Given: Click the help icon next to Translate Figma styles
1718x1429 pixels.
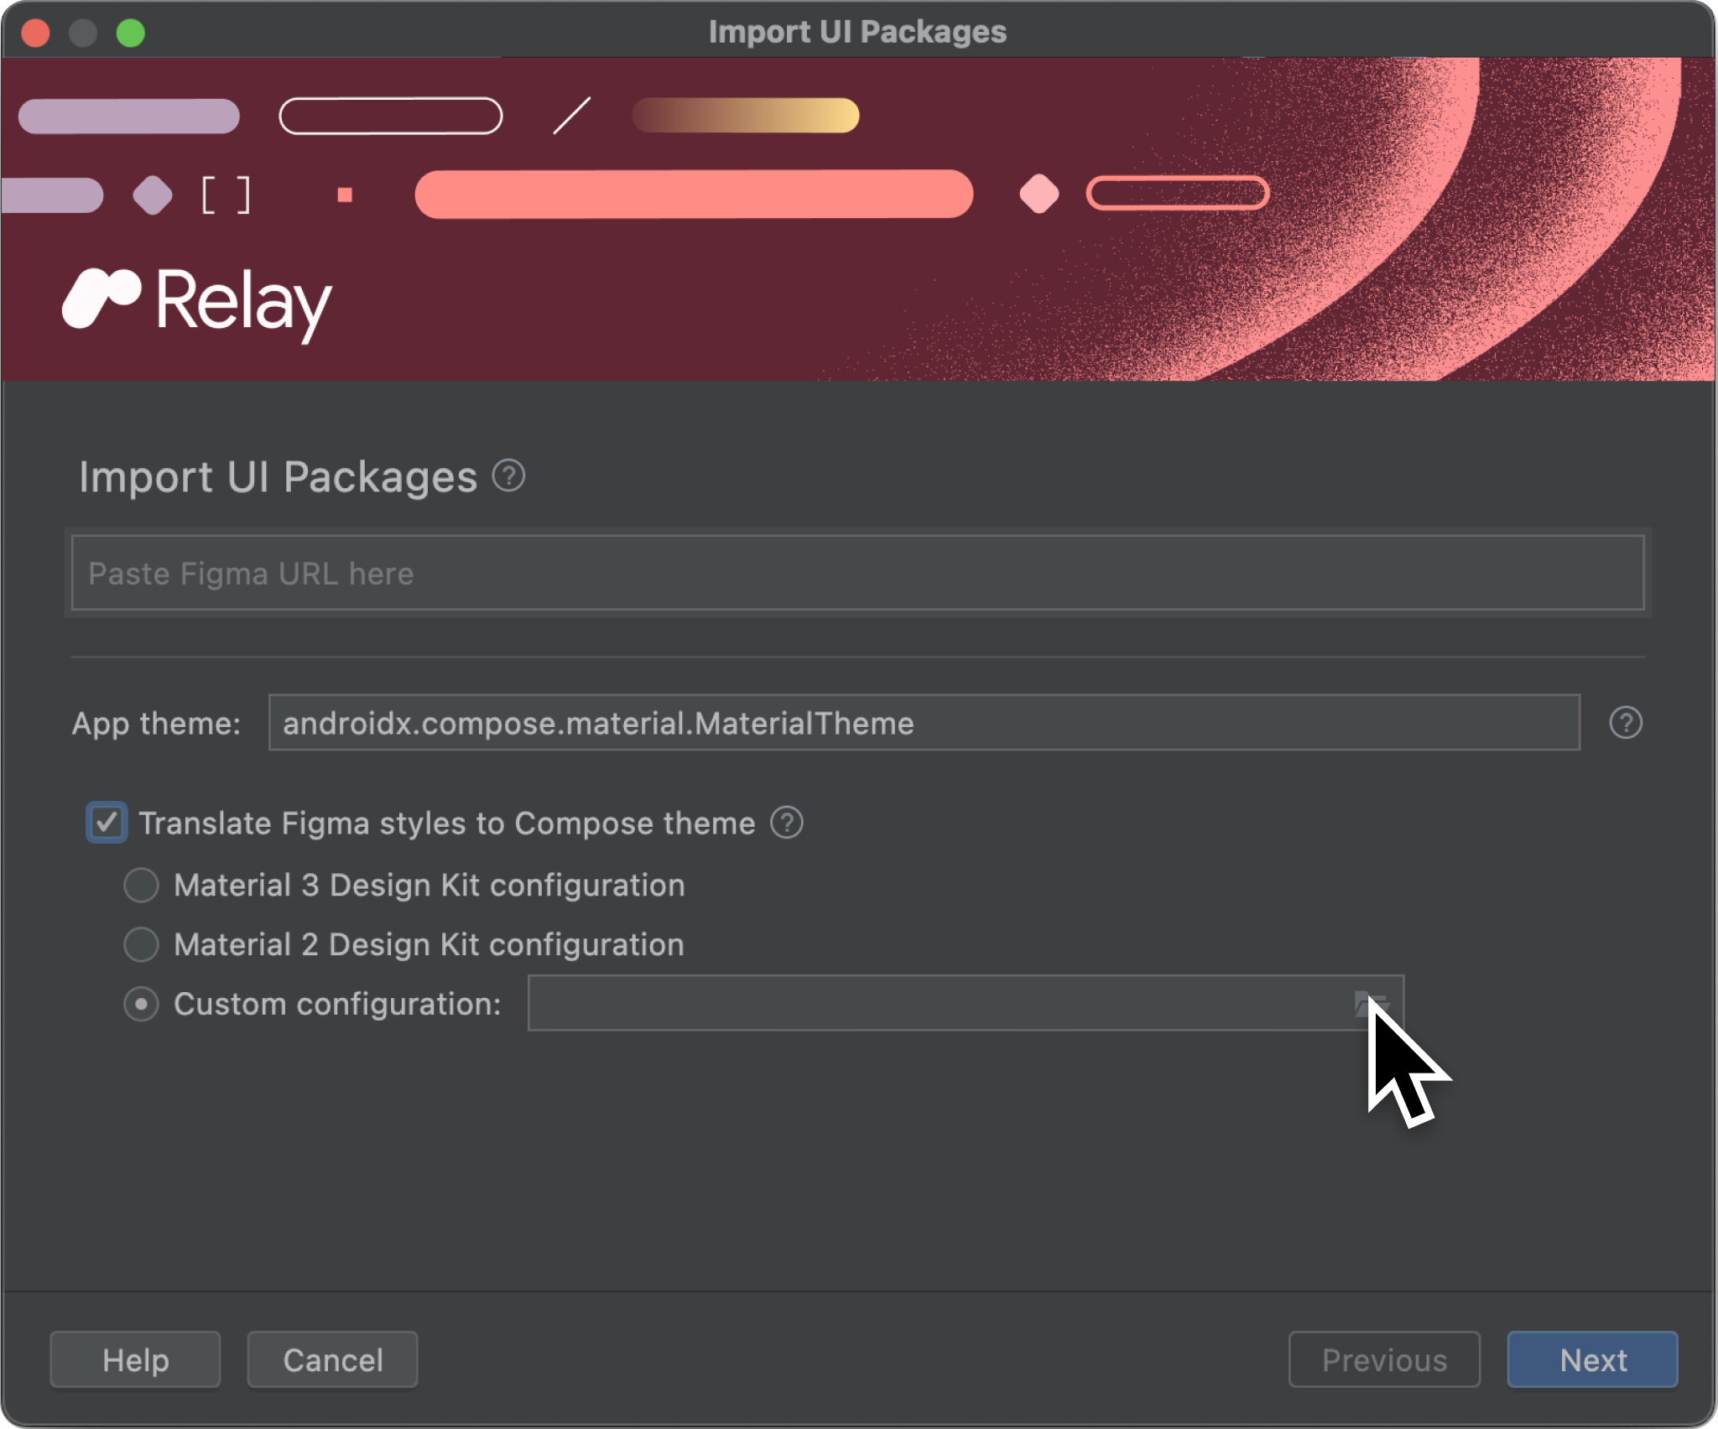Looking at the screenshot, I should (x=789, y=823).
